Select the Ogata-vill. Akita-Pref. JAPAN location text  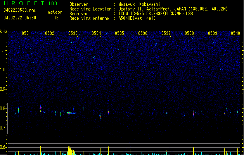tap(173, 9)
